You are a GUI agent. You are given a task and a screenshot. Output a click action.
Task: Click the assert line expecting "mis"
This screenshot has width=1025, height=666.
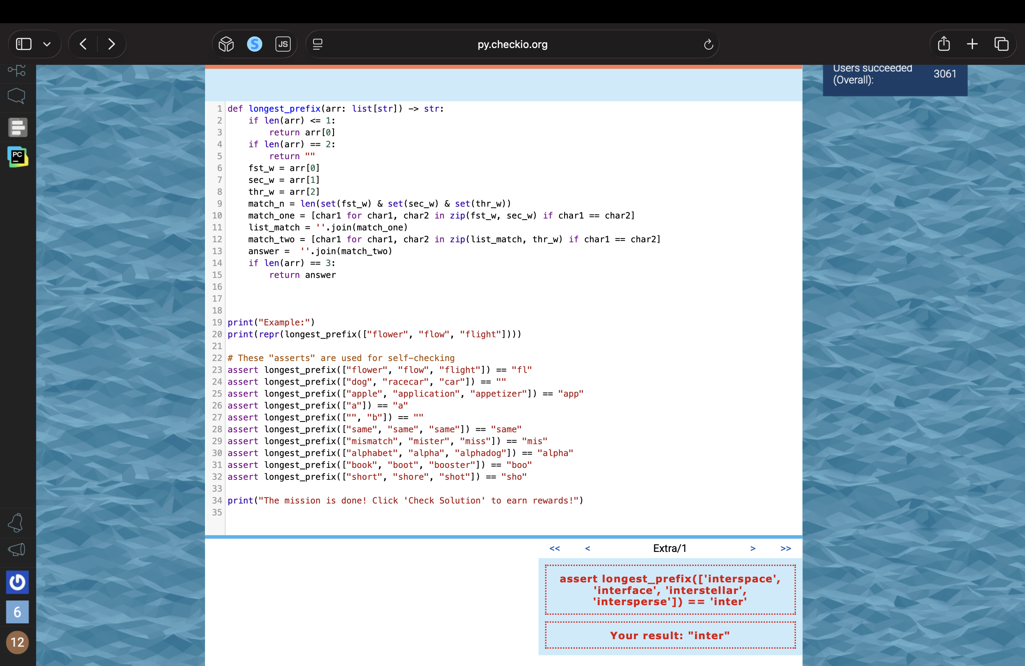(x=388, y=441)
